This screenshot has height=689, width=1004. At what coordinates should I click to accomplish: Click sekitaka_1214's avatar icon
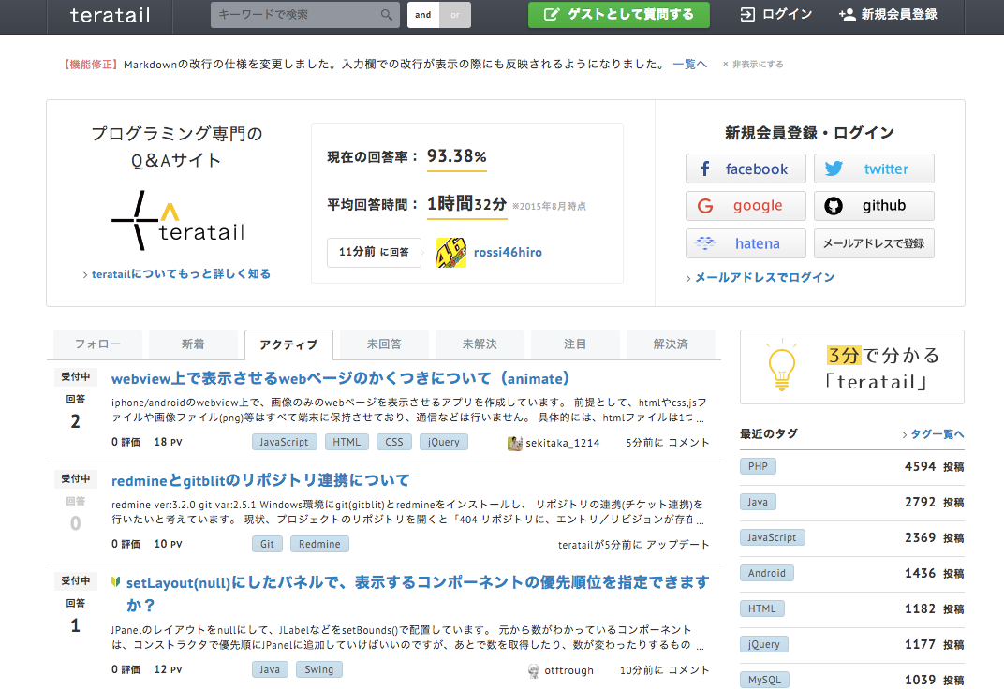515,444
